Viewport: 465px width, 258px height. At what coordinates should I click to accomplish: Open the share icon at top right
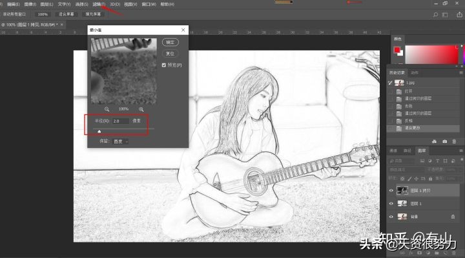(x=460, y=14)
